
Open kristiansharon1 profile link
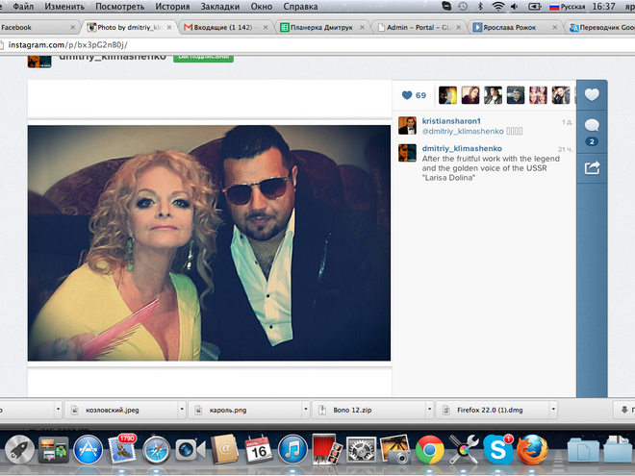click(453, 120)
